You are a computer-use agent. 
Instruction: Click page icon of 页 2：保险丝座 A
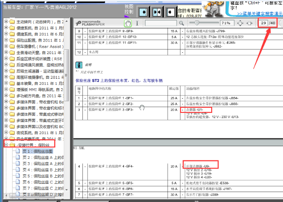[18, 157]
